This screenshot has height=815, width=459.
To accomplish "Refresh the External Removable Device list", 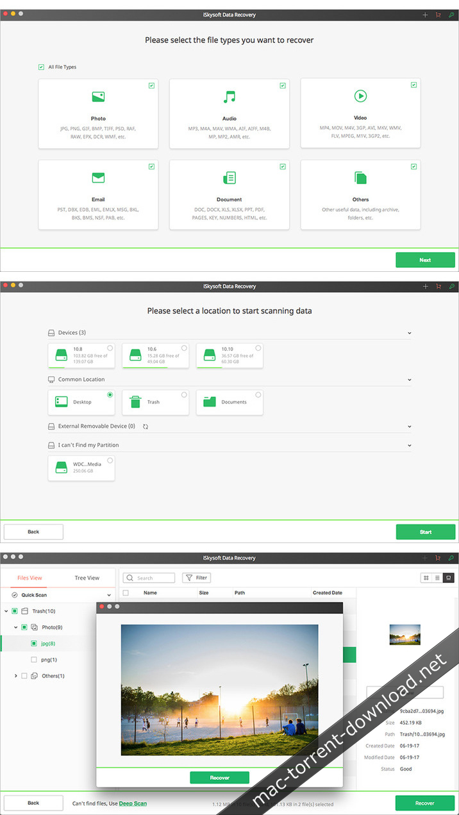I will [x=146, y=426].
